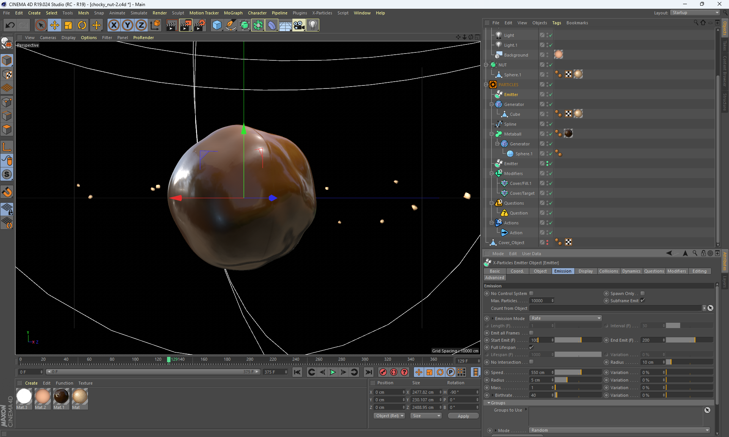The height and width of the screenshot is (437, 729).
Task: Open the MoGraph menu
Action: [233, 13]
